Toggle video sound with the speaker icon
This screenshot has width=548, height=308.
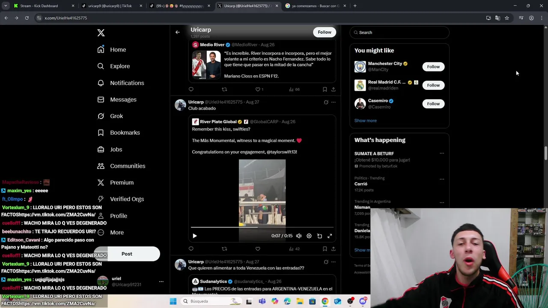tap(299, 236)
